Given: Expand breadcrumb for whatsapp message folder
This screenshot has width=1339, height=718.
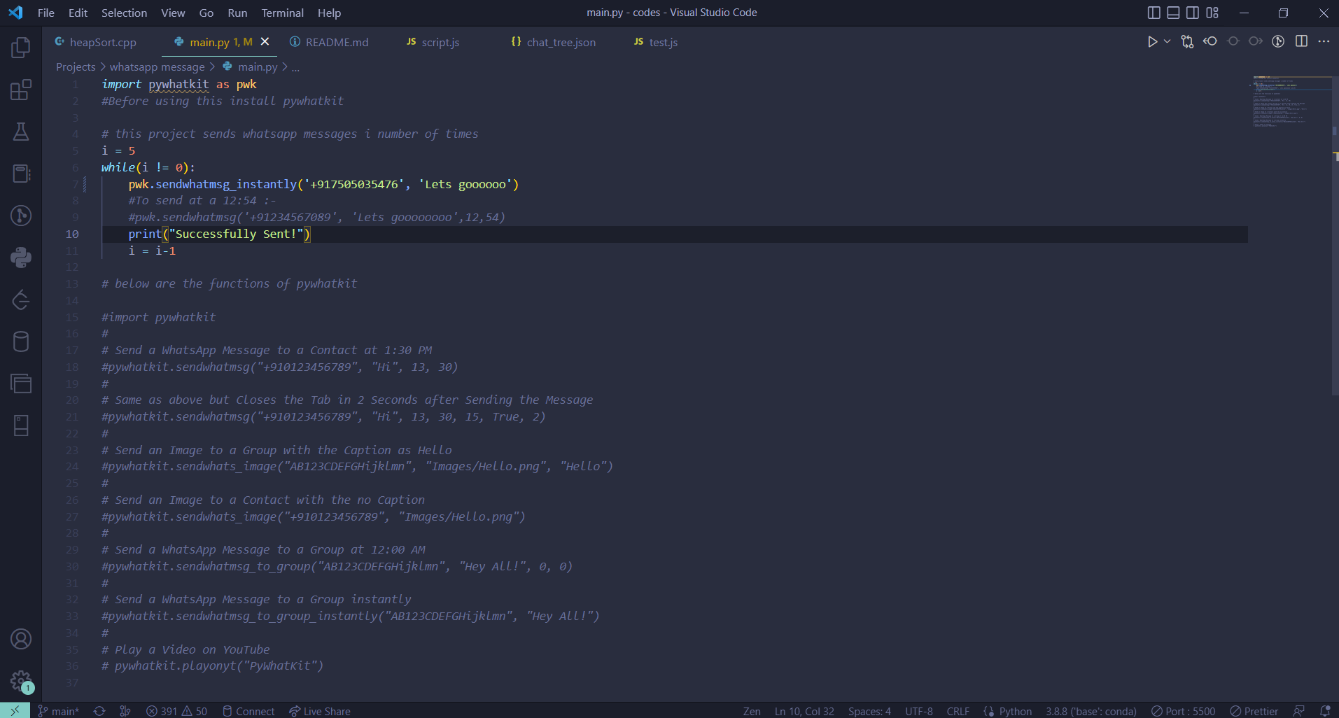Looking at the screenshot, I should click(x=157, y=66).
